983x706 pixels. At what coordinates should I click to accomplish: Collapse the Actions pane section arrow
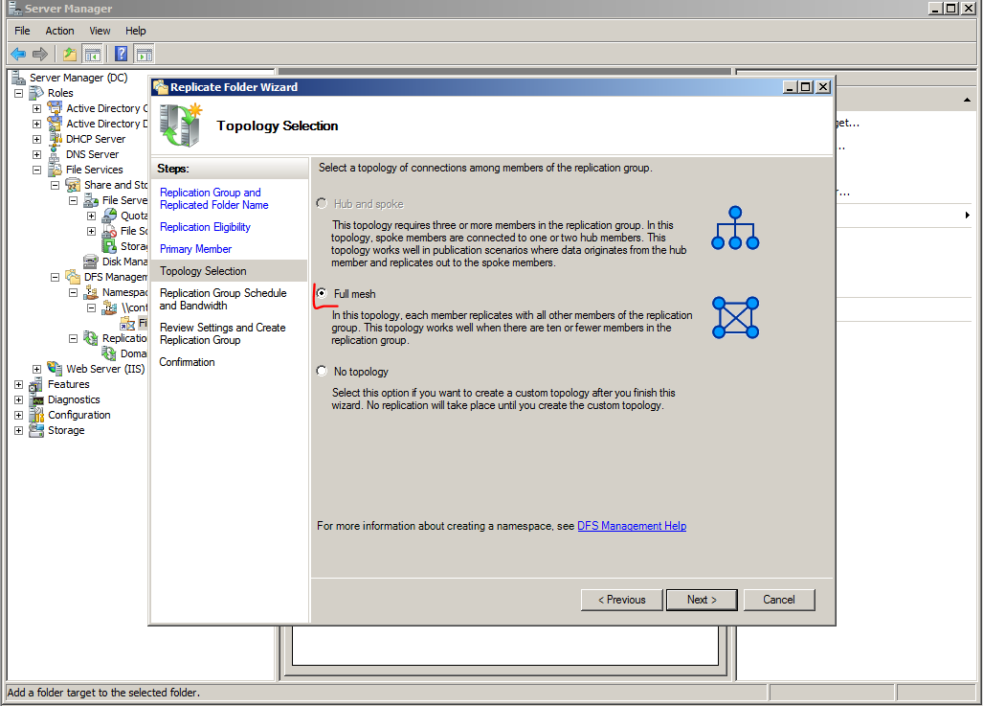967,100
